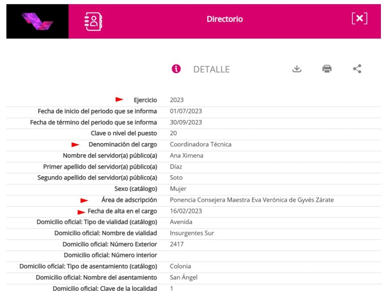386x291 pixels.
Task: Click red flag beside Denominación del cargo
Action: click(76, 144)
